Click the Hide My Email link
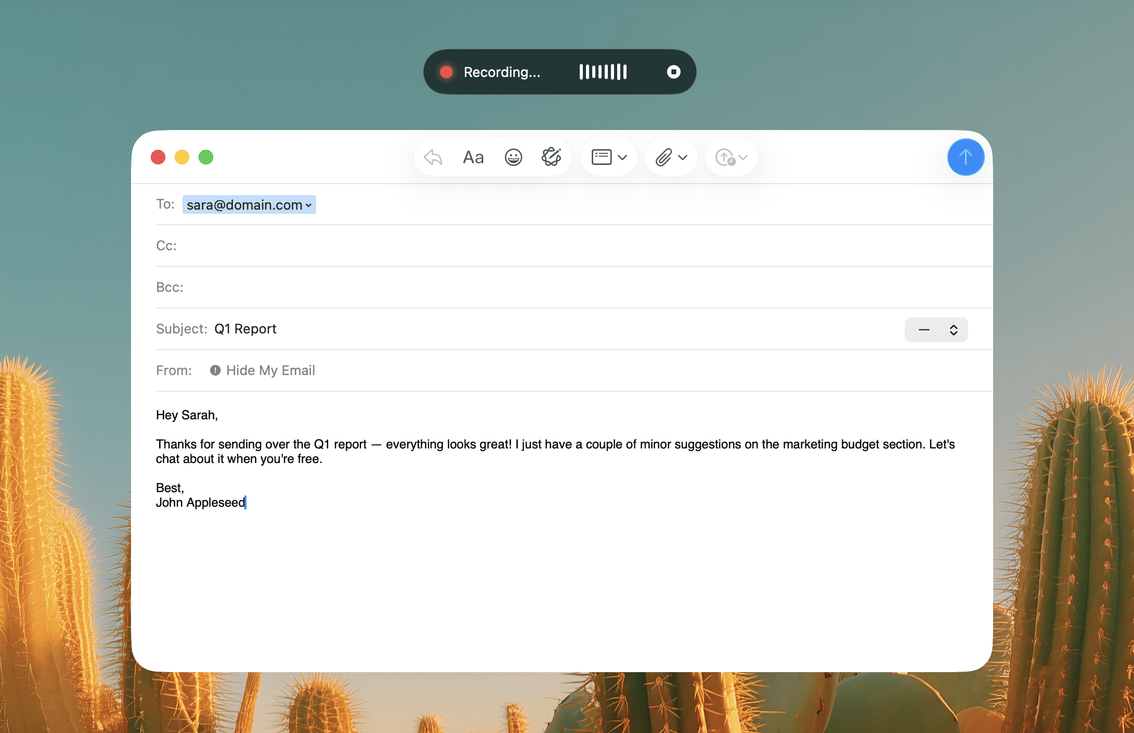1134x733 pixels. 270,370
